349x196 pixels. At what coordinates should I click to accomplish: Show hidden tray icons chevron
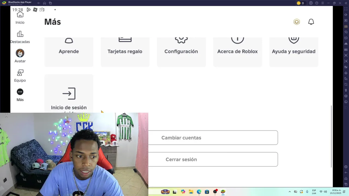(290, 192)
